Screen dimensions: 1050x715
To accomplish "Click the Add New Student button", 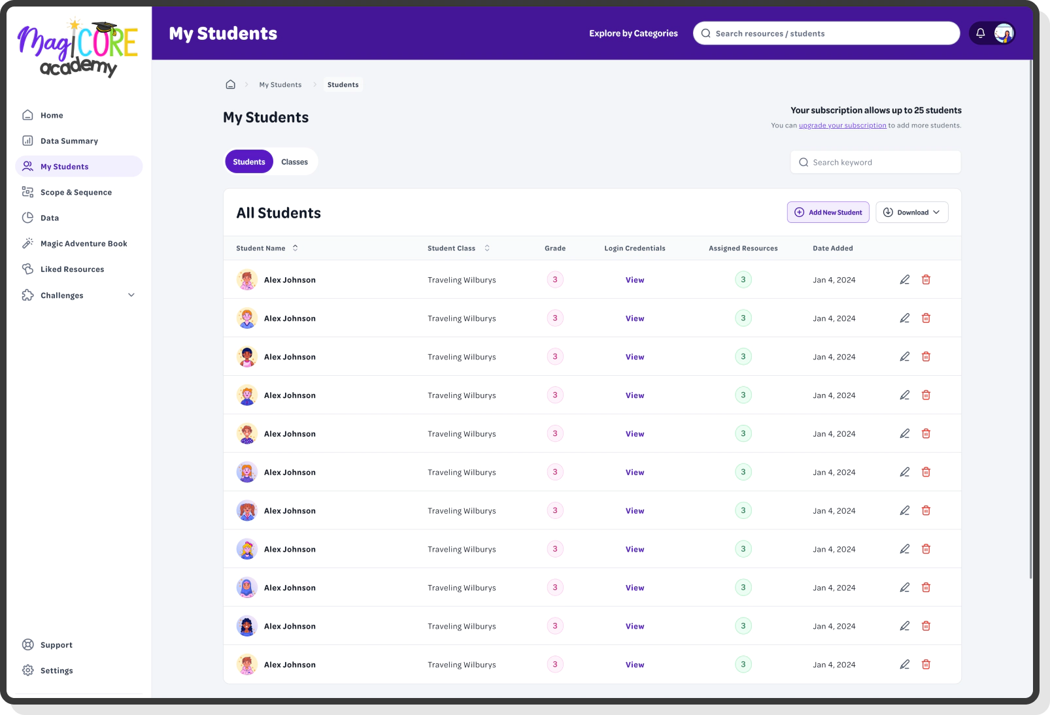I will (x=828, y=212).
